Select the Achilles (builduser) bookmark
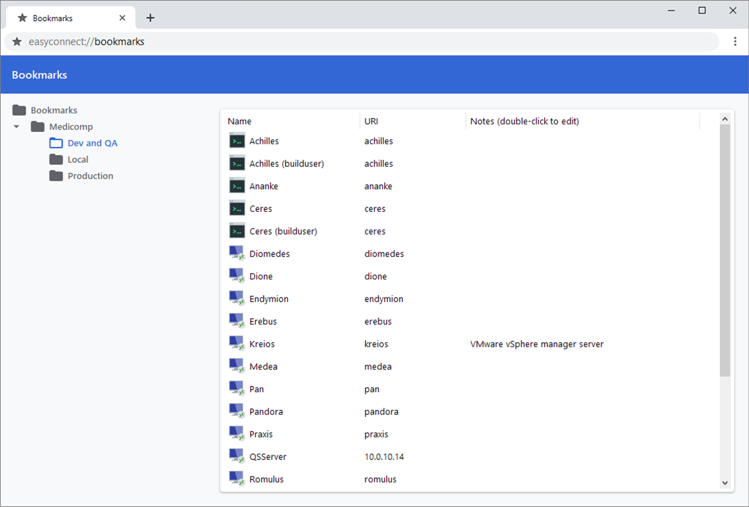Image resolution: width=749 pixels, height=507 pixels. [286, 163]
